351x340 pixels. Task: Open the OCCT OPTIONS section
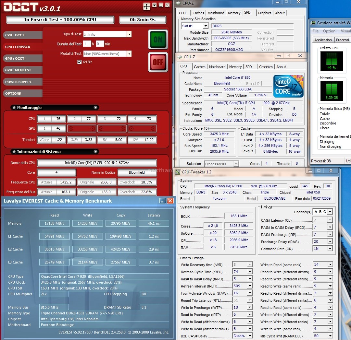coord(23,93)
